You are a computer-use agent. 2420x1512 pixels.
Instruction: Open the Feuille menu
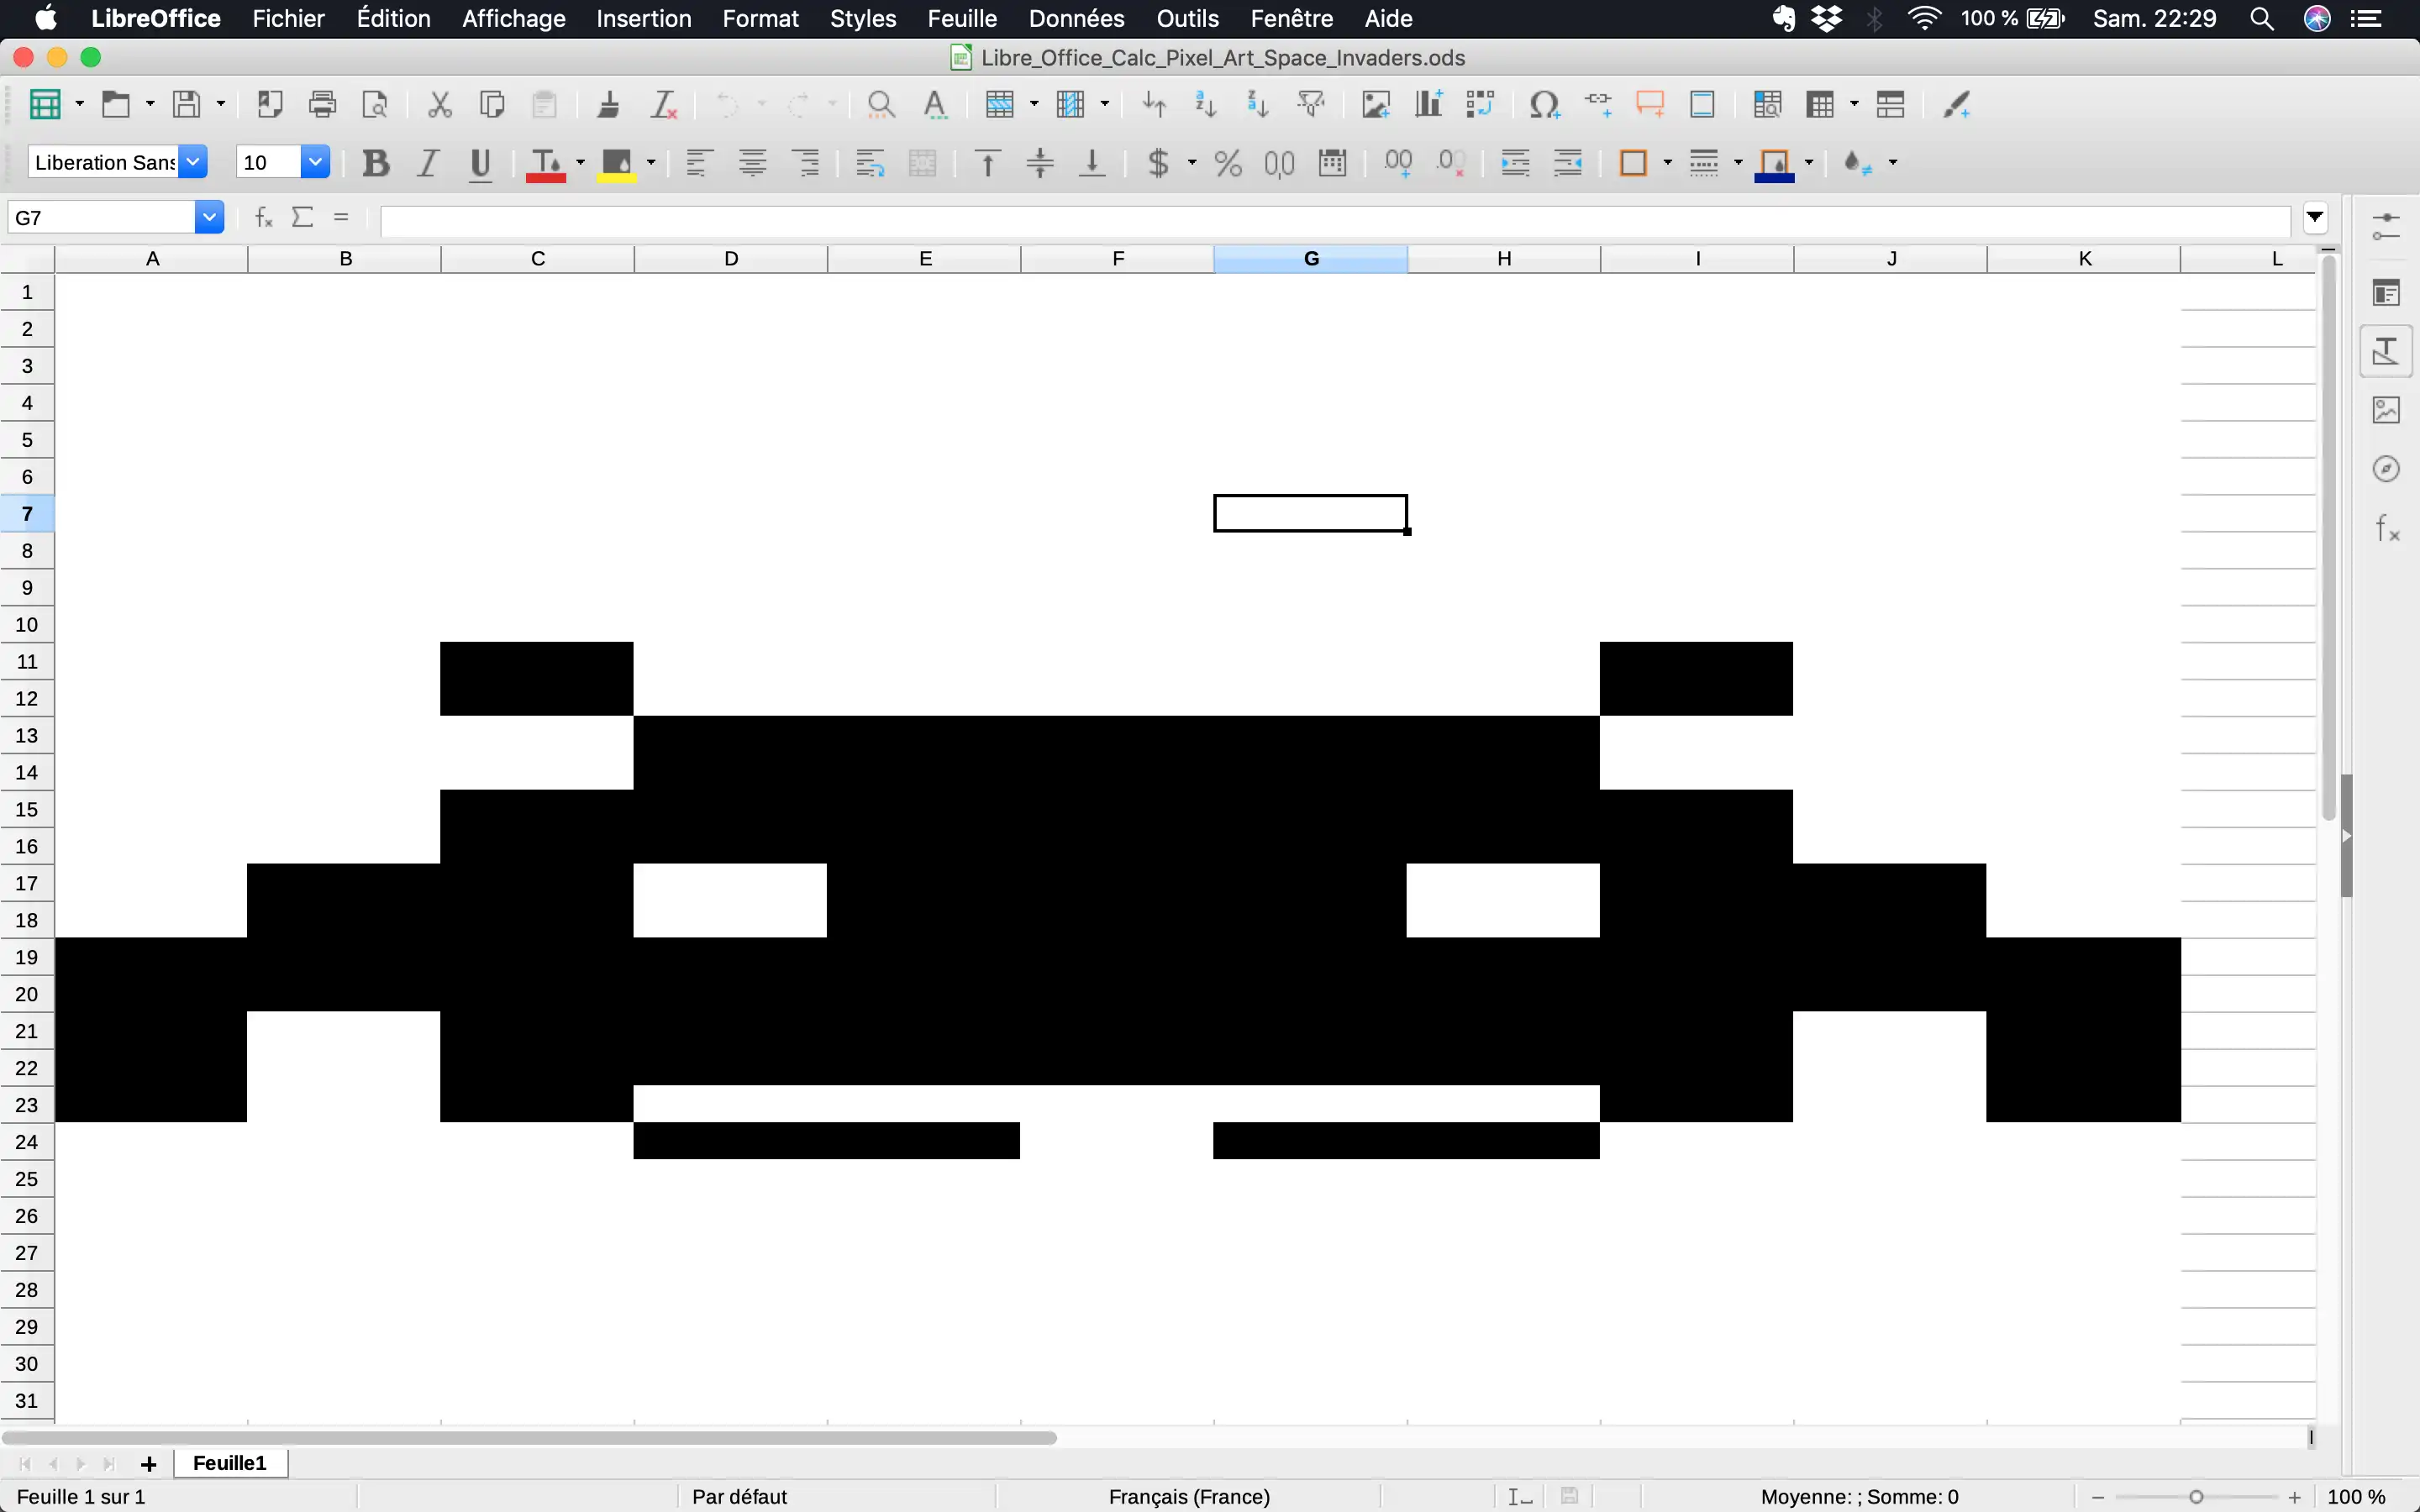point(961,18)
